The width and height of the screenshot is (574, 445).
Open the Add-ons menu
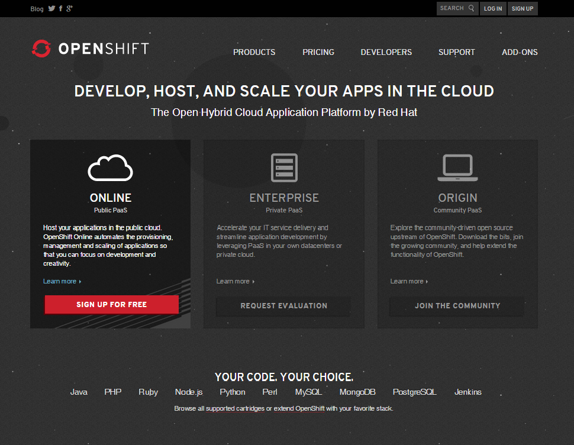[x=520, y=52]
